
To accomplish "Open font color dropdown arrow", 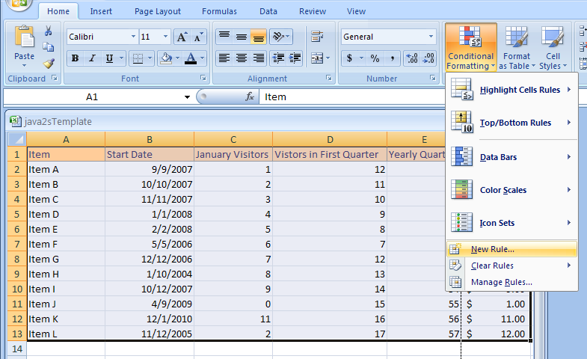I will coord(202,58).
